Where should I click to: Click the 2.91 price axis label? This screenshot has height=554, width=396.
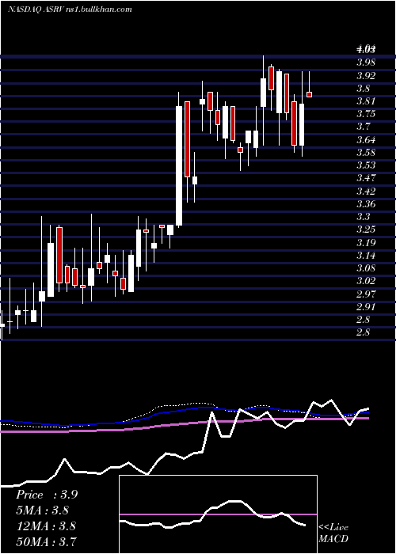[x=366, y=307]
